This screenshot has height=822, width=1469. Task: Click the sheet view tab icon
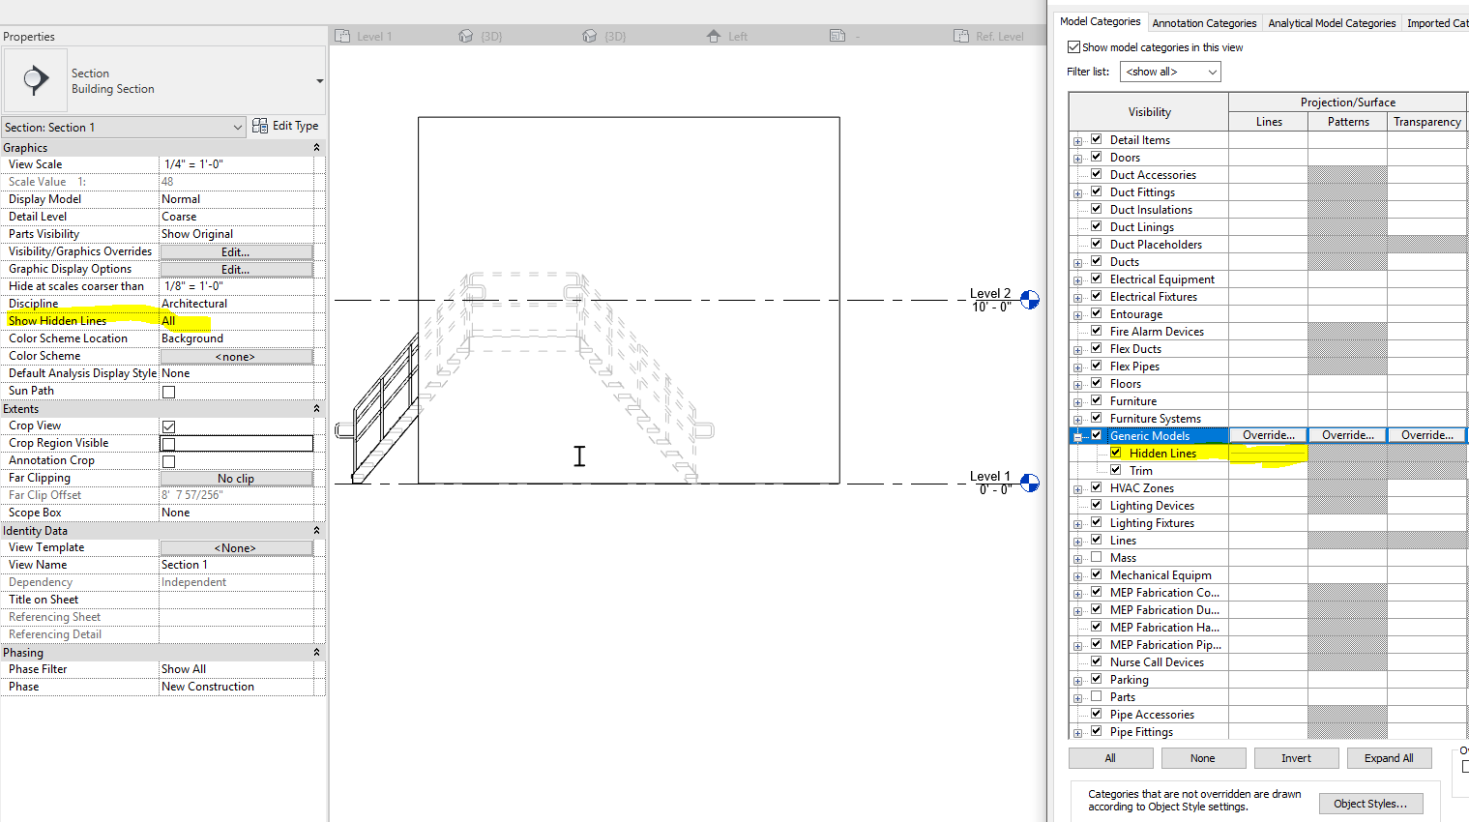836,35
